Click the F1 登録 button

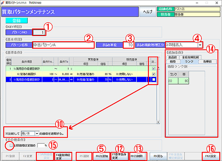coord(10,156)
